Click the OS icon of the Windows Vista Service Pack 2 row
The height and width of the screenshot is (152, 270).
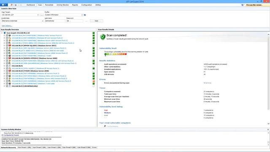10,35
